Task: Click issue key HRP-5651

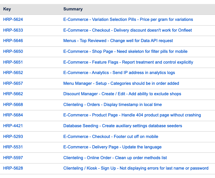Action: pyautogui.click(x=13, y=62)
